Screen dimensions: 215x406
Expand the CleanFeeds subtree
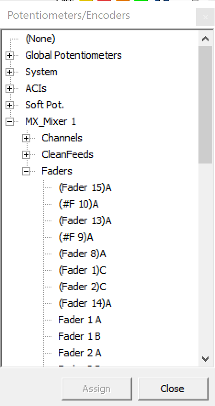(x=26, y=155)
